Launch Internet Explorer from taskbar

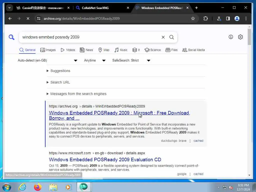[x=22, y=187]
